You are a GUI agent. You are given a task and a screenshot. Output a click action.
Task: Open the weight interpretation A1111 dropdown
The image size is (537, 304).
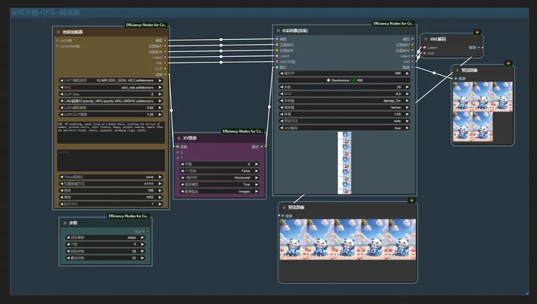(x=110, y=184)
